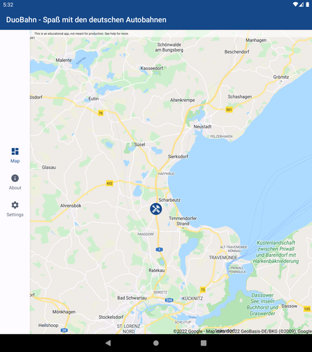Viewport: 312px width, 352px height.
Task: Select the Settings label in navigation rail
Action: pos(15,215)
